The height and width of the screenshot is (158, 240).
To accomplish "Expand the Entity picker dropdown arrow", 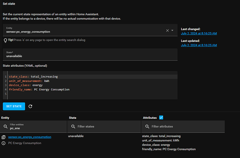I will (x=173, y=30).
